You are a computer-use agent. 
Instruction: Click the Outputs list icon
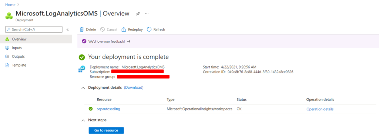[7, 56]
